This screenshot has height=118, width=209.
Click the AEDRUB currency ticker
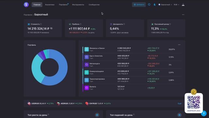(70, 104)
